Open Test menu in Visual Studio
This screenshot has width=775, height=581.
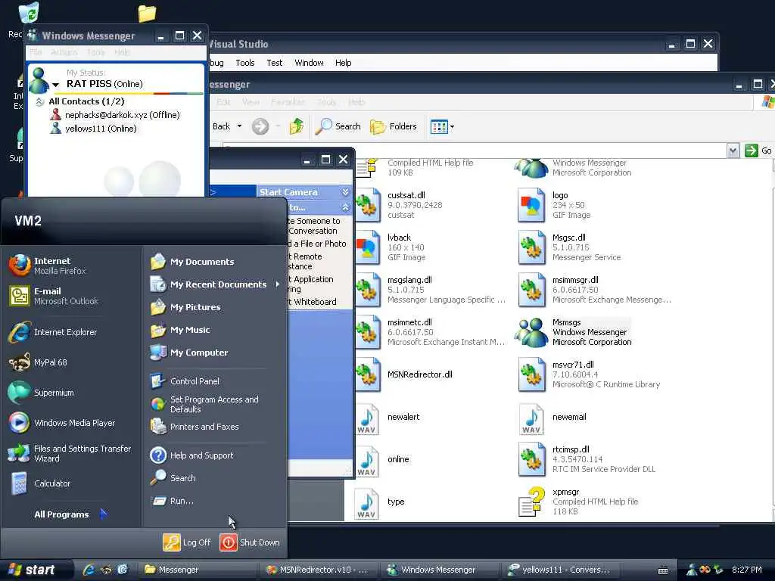click(274, 63)
